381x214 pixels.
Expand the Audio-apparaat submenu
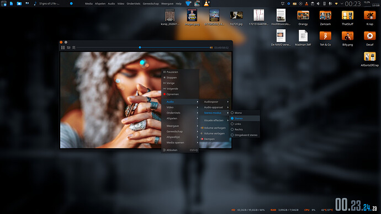tap(214, 107)
